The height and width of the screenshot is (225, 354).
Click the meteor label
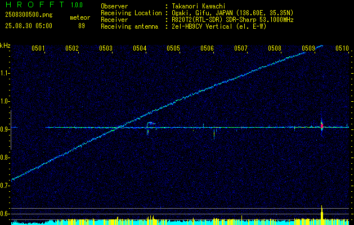point(80,17)
